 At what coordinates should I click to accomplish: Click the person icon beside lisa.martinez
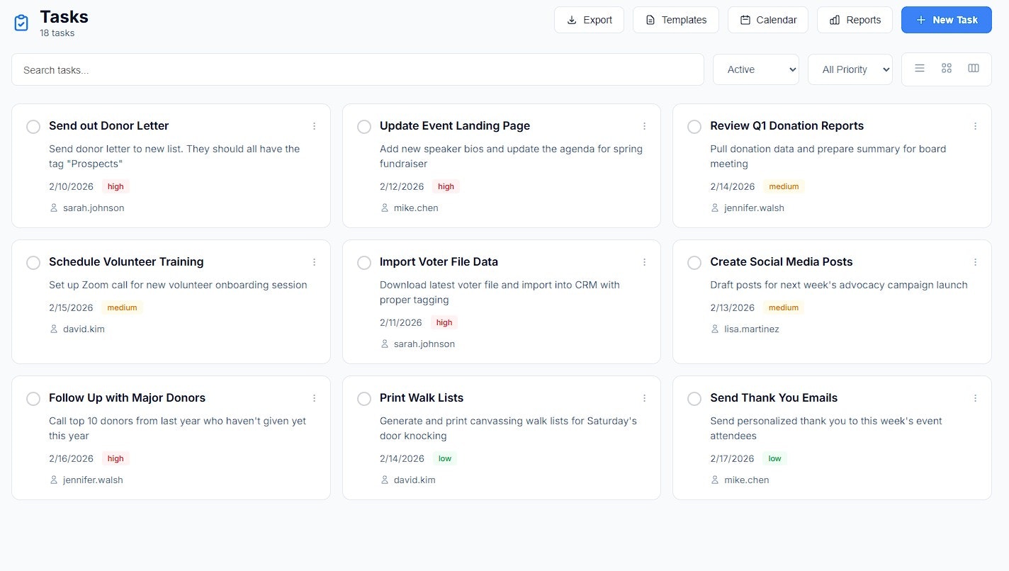point(715,329)
